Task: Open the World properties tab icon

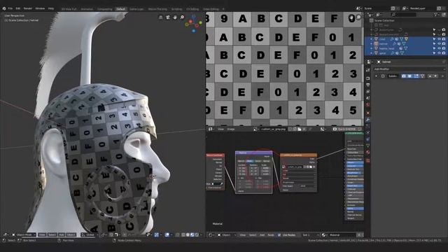Action: [368, 104]
